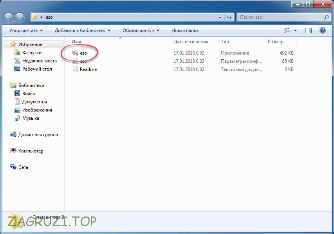The height and width of the screenshot is (234, 334).
Task: Select Библиотеки in navigation pane
Action: click(31, 85)
